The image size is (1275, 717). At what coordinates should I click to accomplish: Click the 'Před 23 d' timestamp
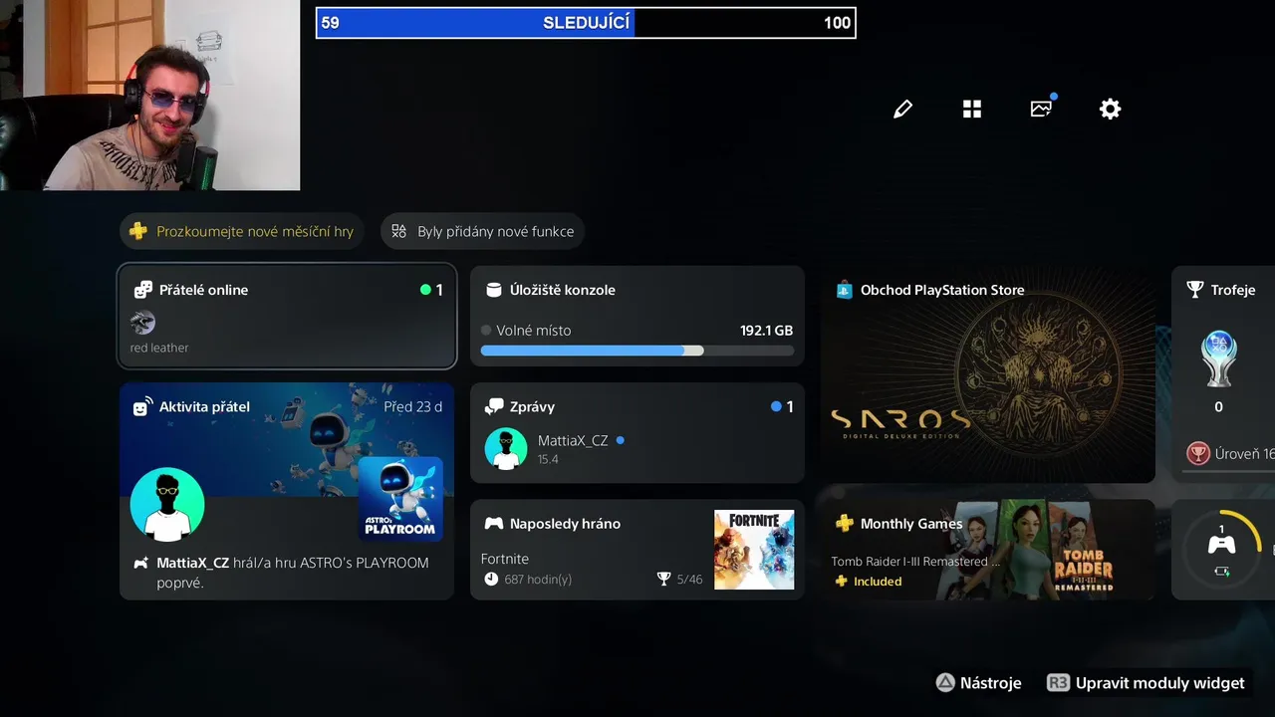coord(413,406)
